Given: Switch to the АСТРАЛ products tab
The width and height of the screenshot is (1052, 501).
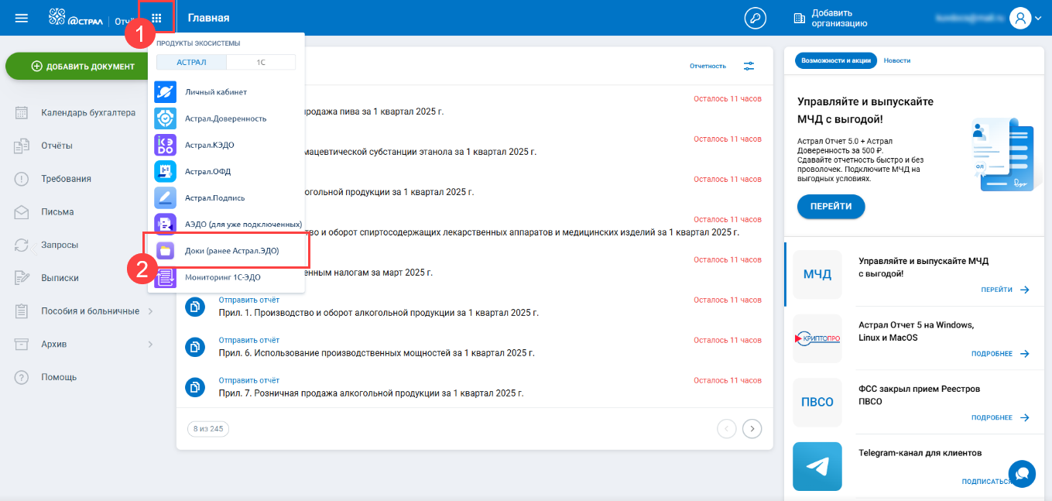Looking at the screenshot, I should coord(192,62).
